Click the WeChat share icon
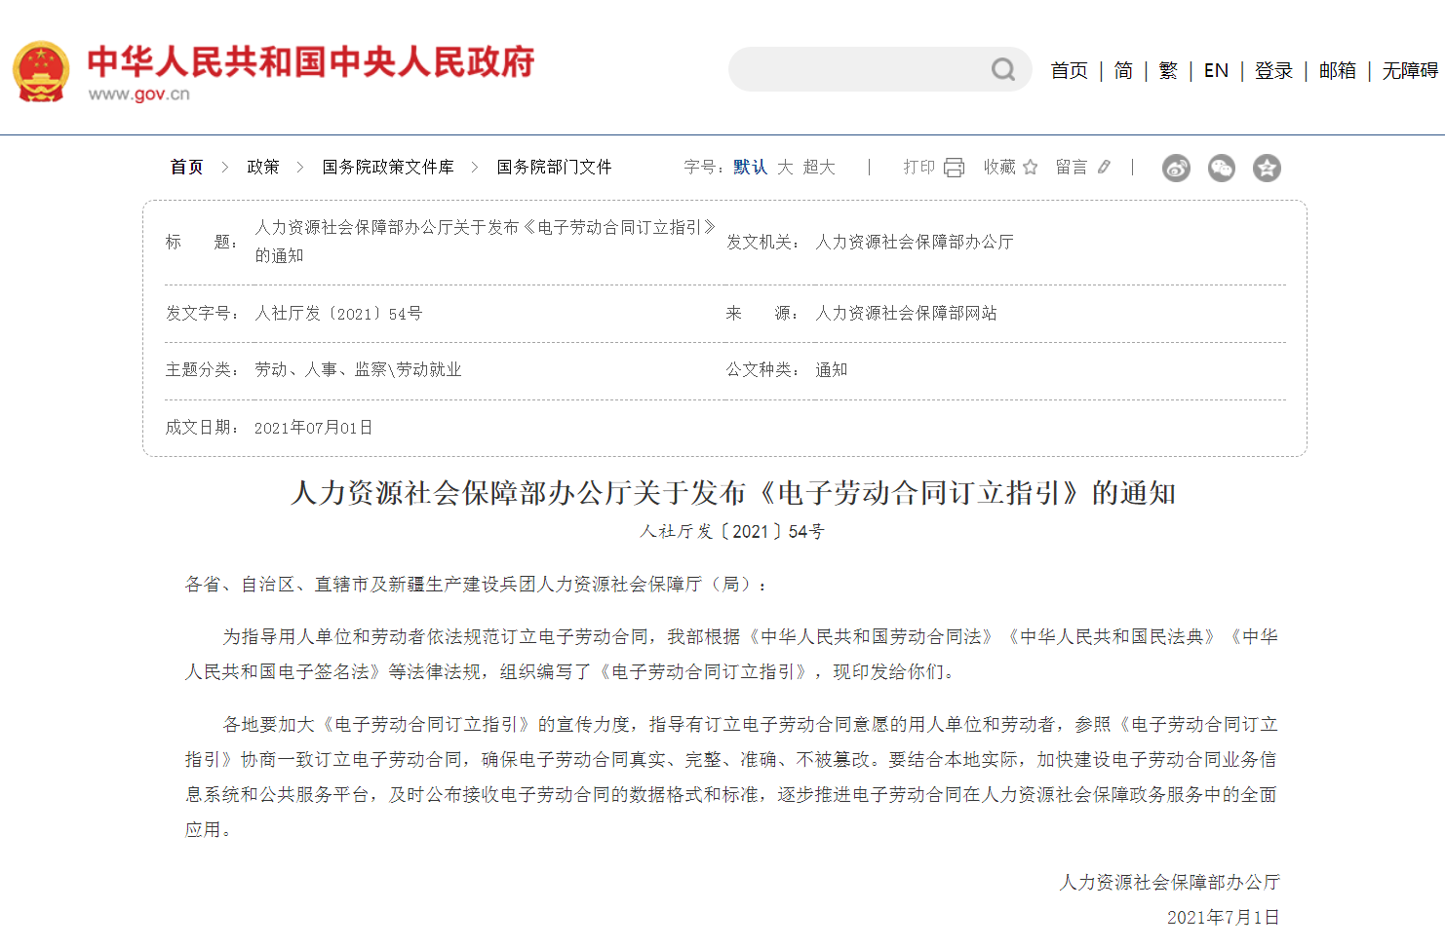This screenshot has height=949, width=1445. tap(1221, 168)
